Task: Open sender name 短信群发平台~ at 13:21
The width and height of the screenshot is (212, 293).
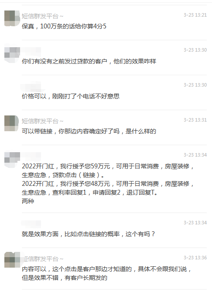Action: (42, 16)
